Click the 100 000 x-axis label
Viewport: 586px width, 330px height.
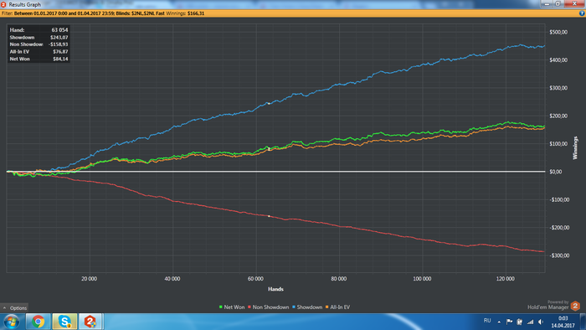point(422,279)
